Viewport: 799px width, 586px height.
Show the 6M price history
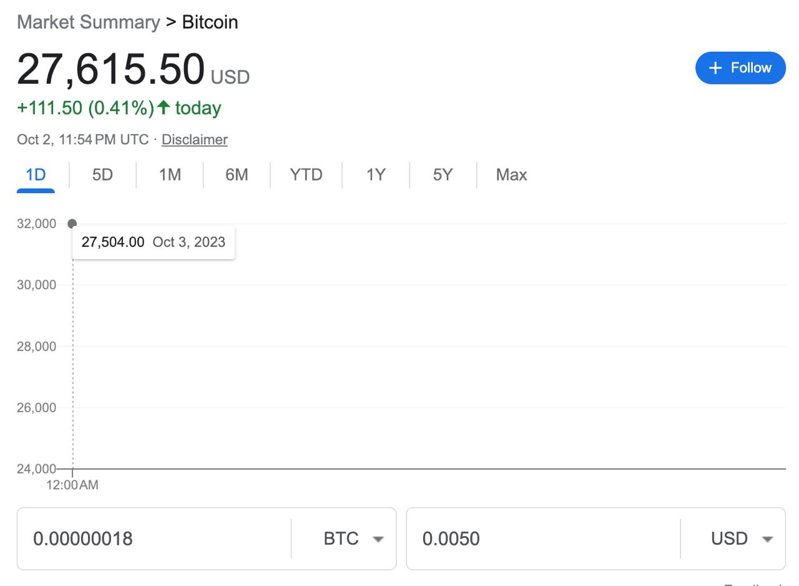point(237,175)
